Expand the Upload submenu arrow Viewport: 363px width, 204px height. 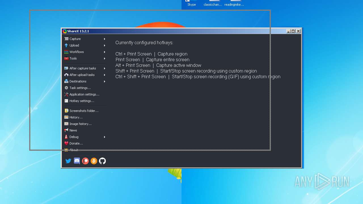pyautogui.click(x=105, y=45)
